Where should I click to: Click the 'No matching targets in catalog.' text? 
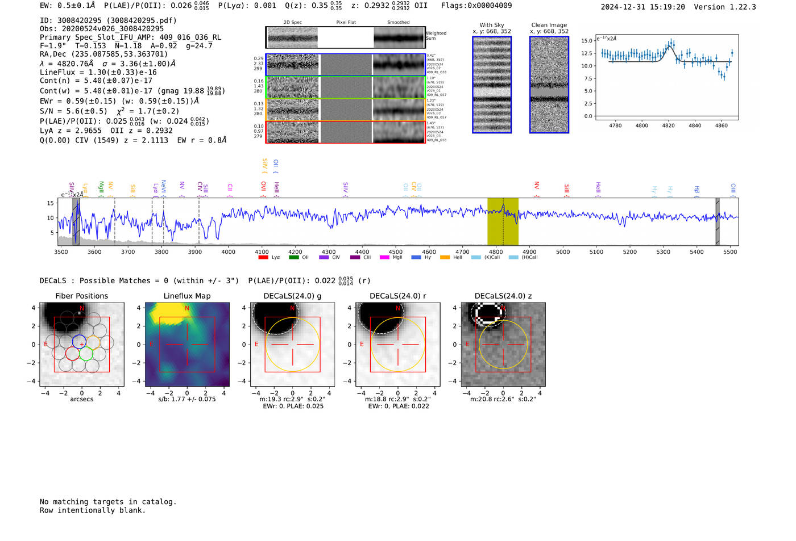108,502
